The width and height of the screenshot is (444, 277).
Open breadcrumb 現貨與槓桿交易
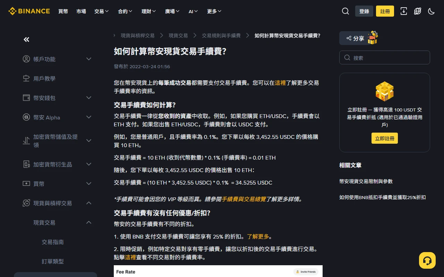point(137,36)
